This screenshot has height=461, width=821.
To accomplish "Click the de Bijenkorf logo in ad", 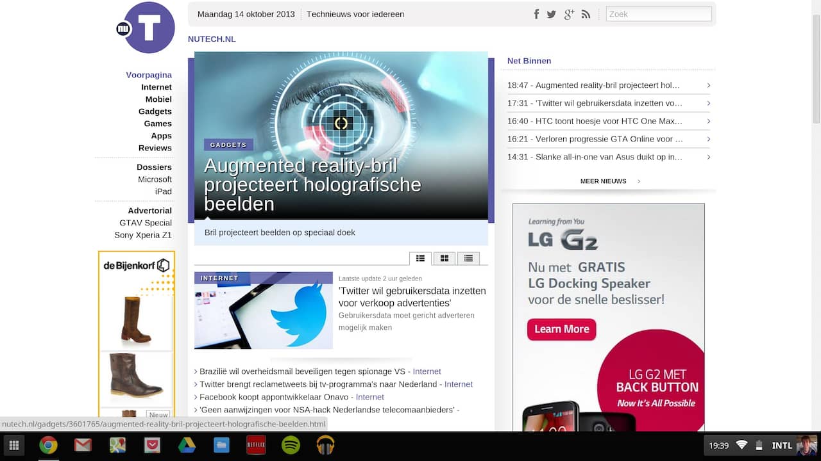I will pyautogui.click(x=136, y=265).
